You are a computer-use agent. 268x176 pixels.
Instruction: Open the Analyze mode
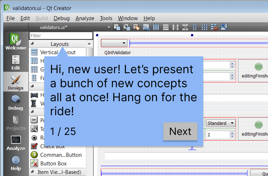pyautogui.click(x=16, y=143)
